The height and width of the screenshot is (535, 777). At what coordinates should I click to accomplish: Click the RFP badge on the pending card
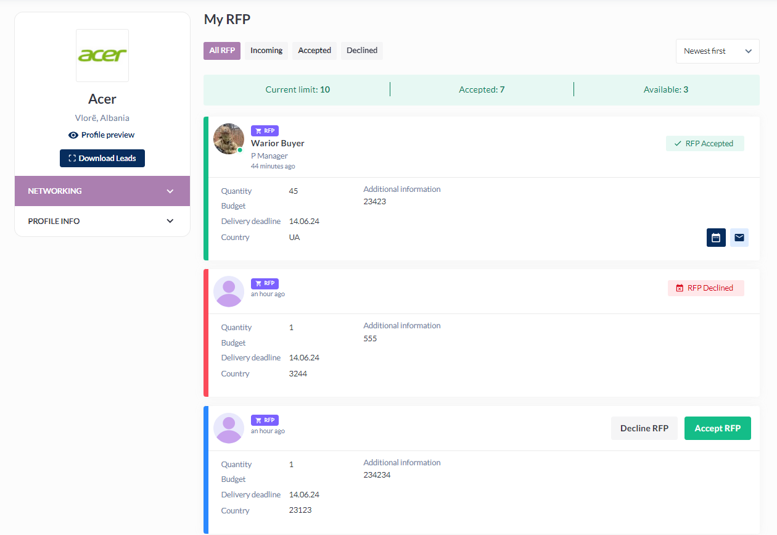coord(265,420)
